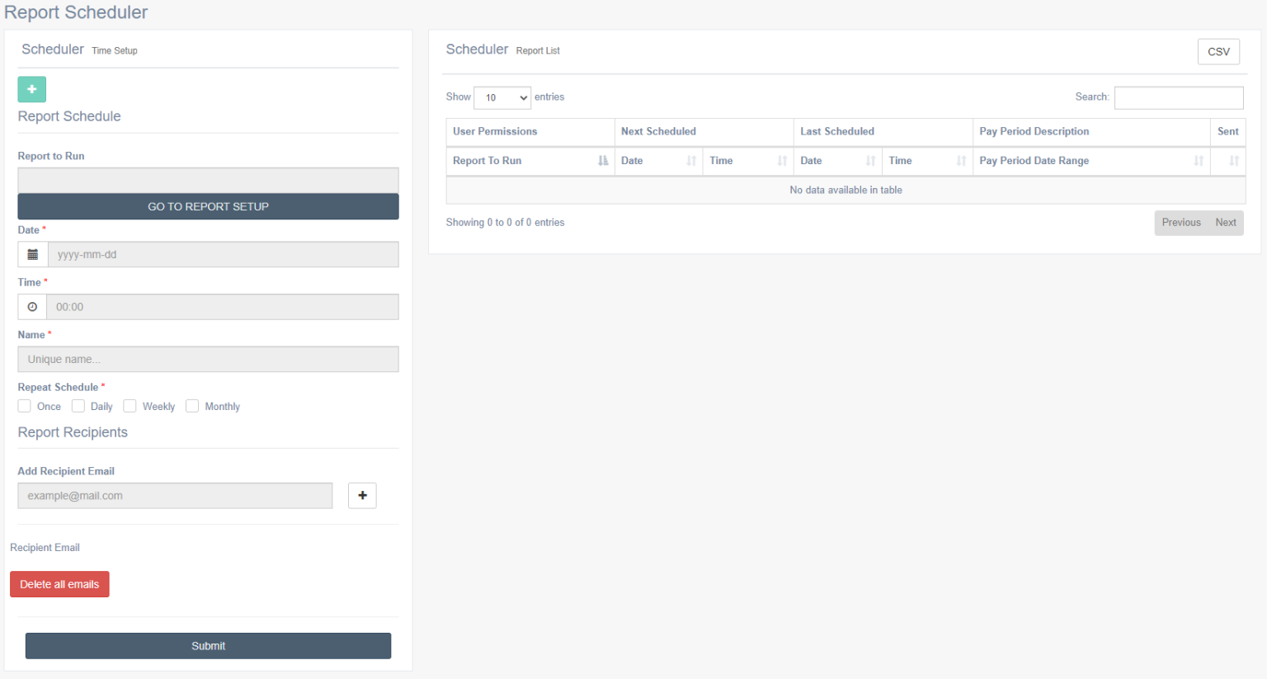This screenshot has width=1267, height=679.
Task: Open the Report List section
Action: (x=538, y=50)
